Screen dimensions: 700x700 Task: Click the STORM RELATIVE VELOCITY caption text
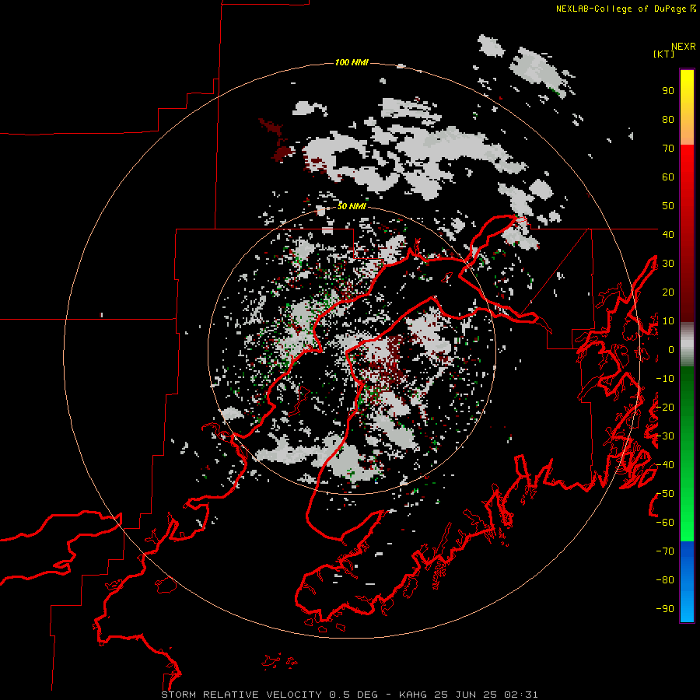pos(241,695)
